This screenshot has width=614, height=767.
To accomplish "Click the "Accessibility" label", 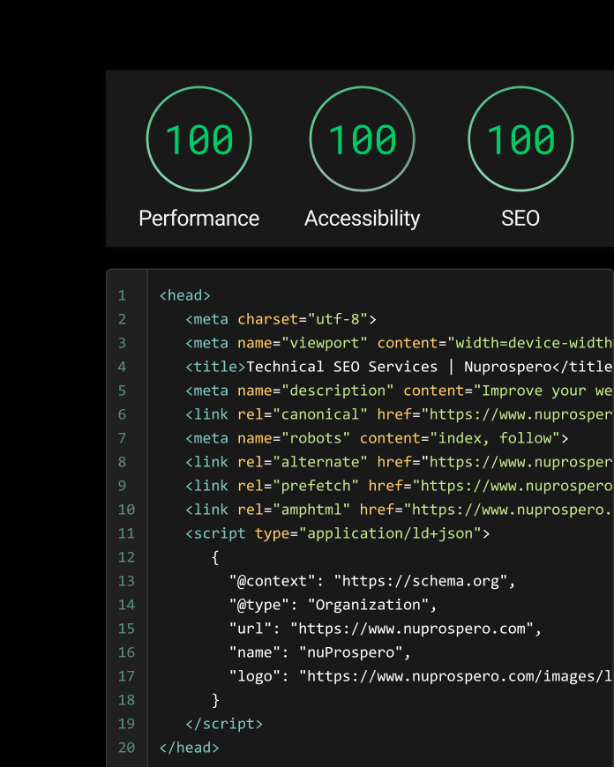I will pos(362,219).
